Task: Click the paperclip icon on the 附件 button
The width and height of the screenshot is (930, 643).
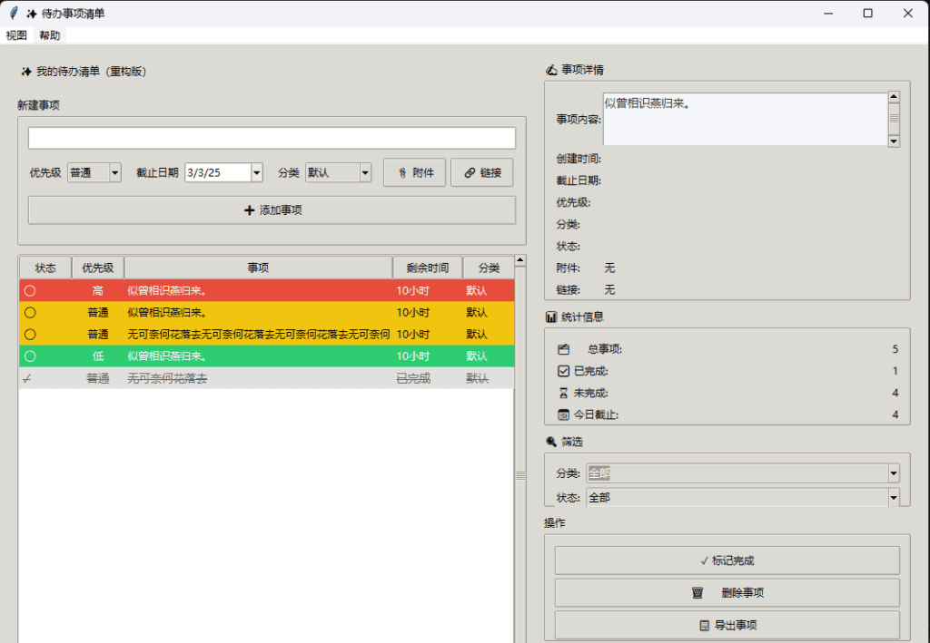Action: [402, 173]
